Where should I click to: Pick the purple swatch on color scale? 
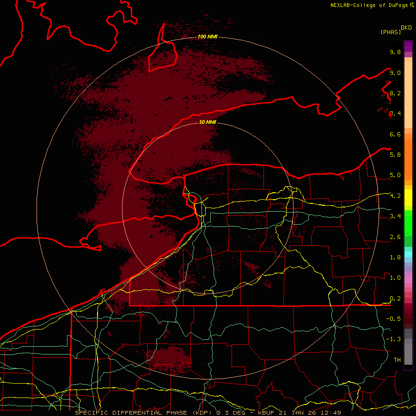[x=408, y=46]
